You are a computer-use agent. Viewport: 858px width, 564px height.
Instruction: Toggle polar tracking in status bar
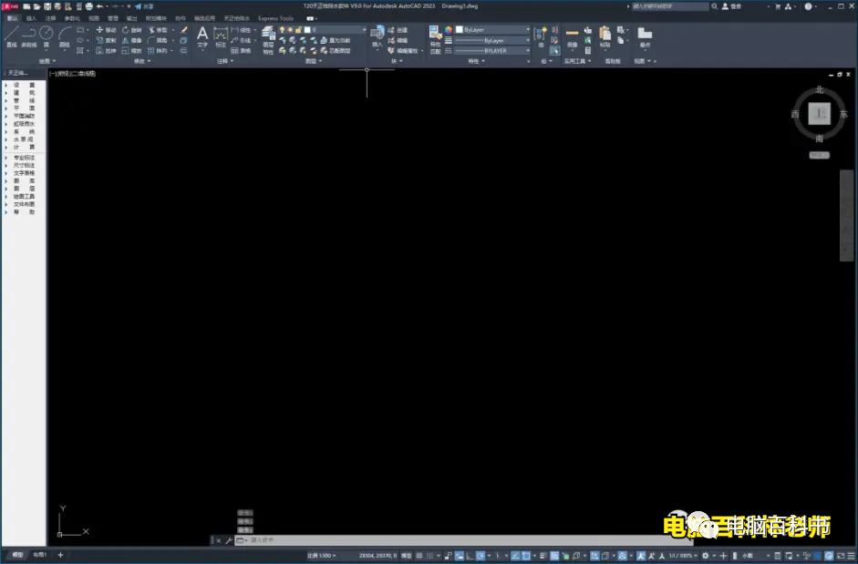point(481,555)
